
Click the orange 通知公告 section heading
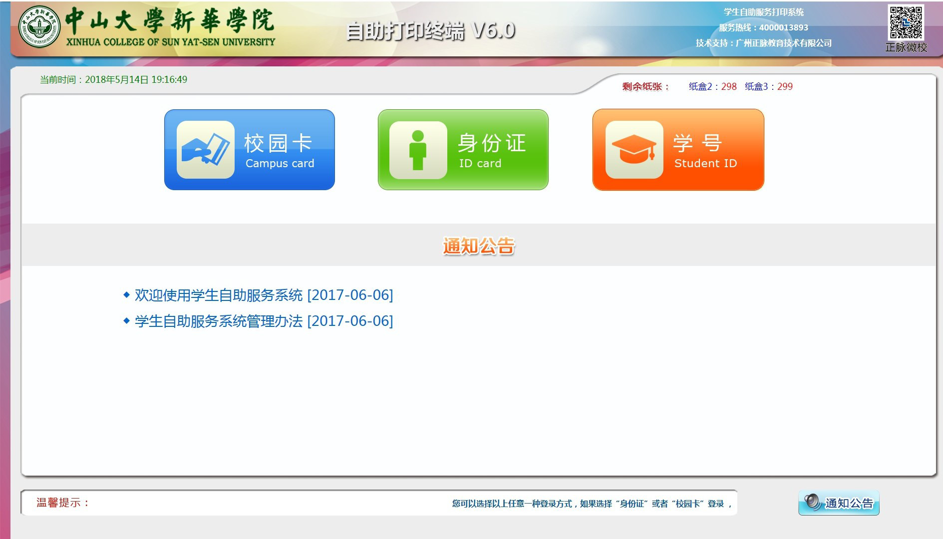click(478, 246)
